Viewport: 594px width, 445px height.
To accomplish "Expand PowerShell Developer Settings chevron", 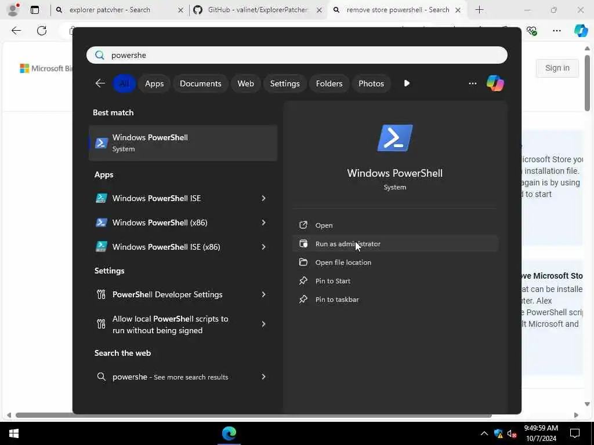I will tap(263, 294).
